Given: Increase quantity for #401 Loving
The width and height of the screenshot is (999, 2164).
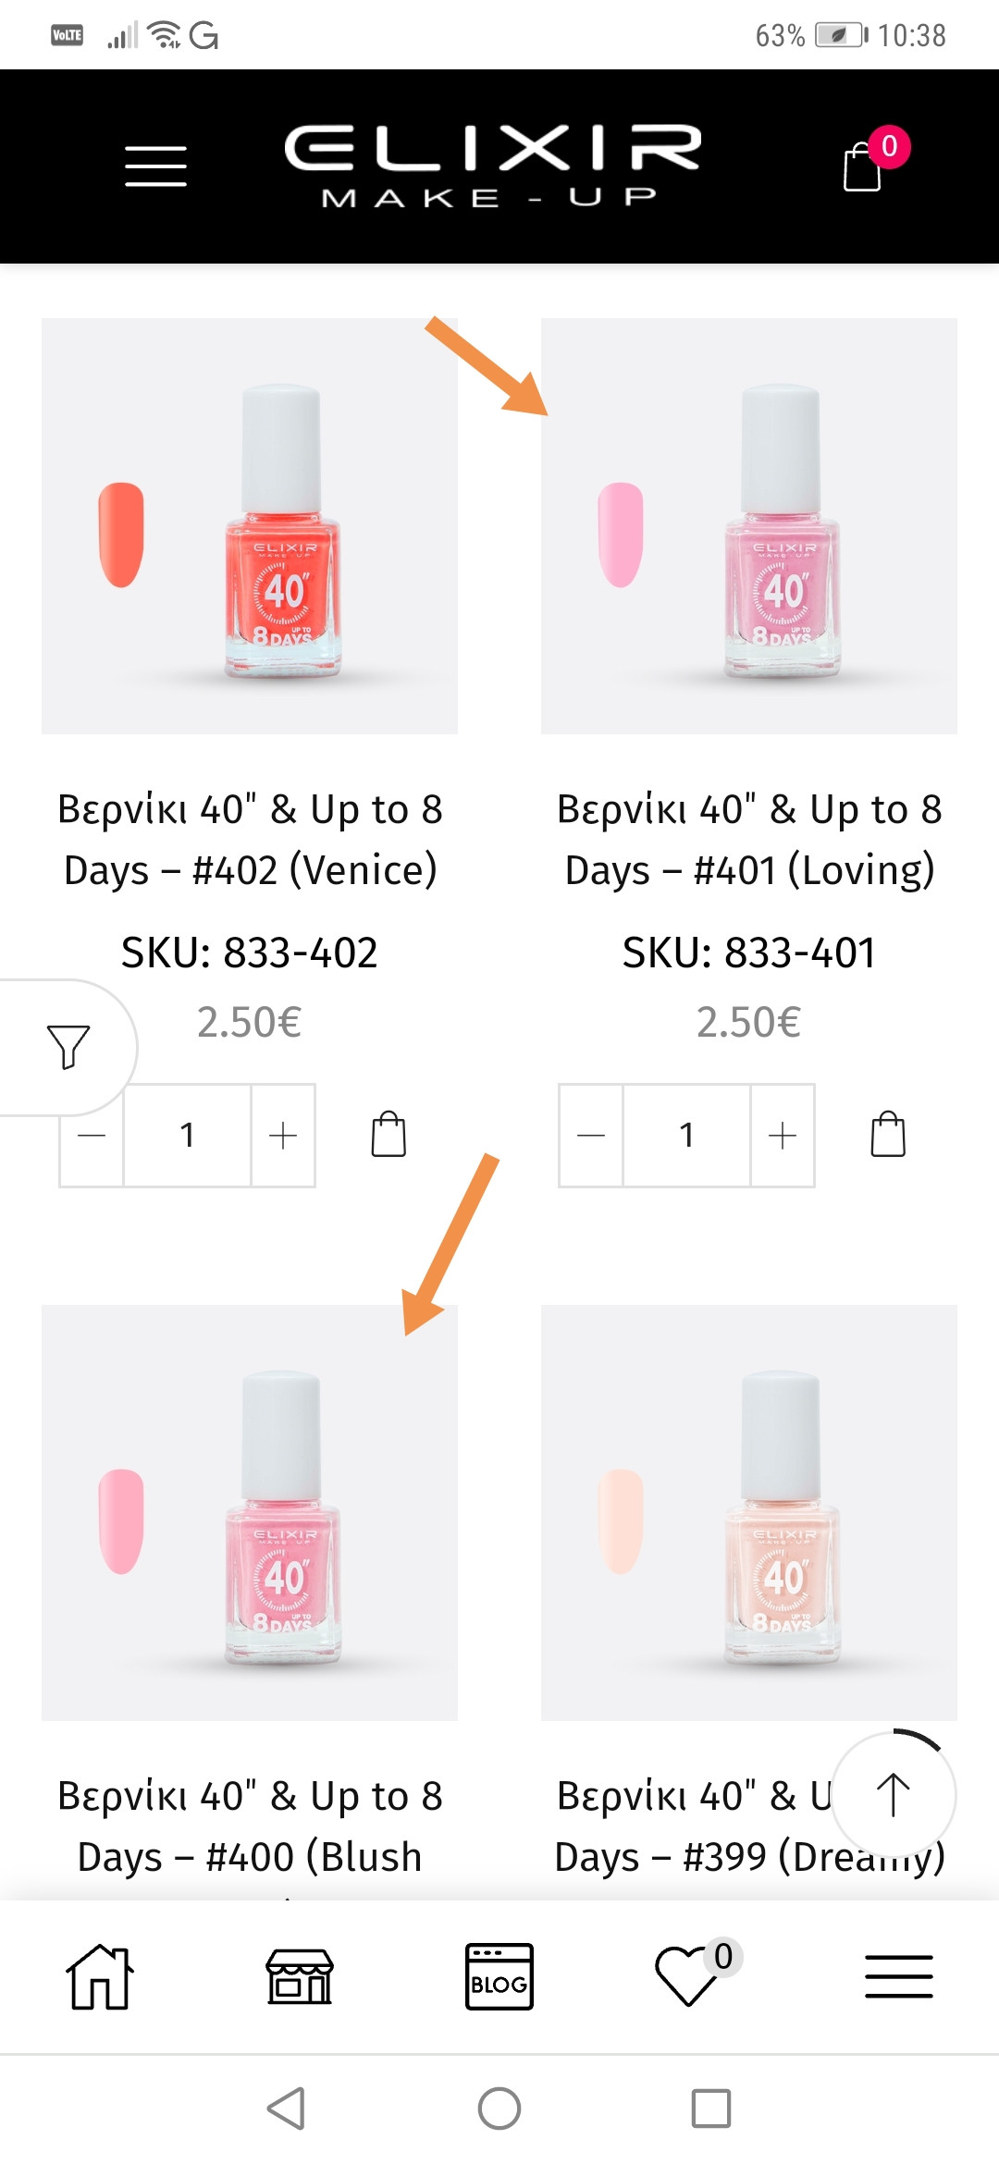Looking at the screenshot, I should pyautogui.click(x=783, y=1135).
